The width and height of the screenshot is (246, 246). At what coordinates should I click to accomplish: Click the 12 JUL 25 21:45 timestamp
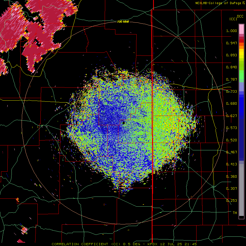click(178, 244)
